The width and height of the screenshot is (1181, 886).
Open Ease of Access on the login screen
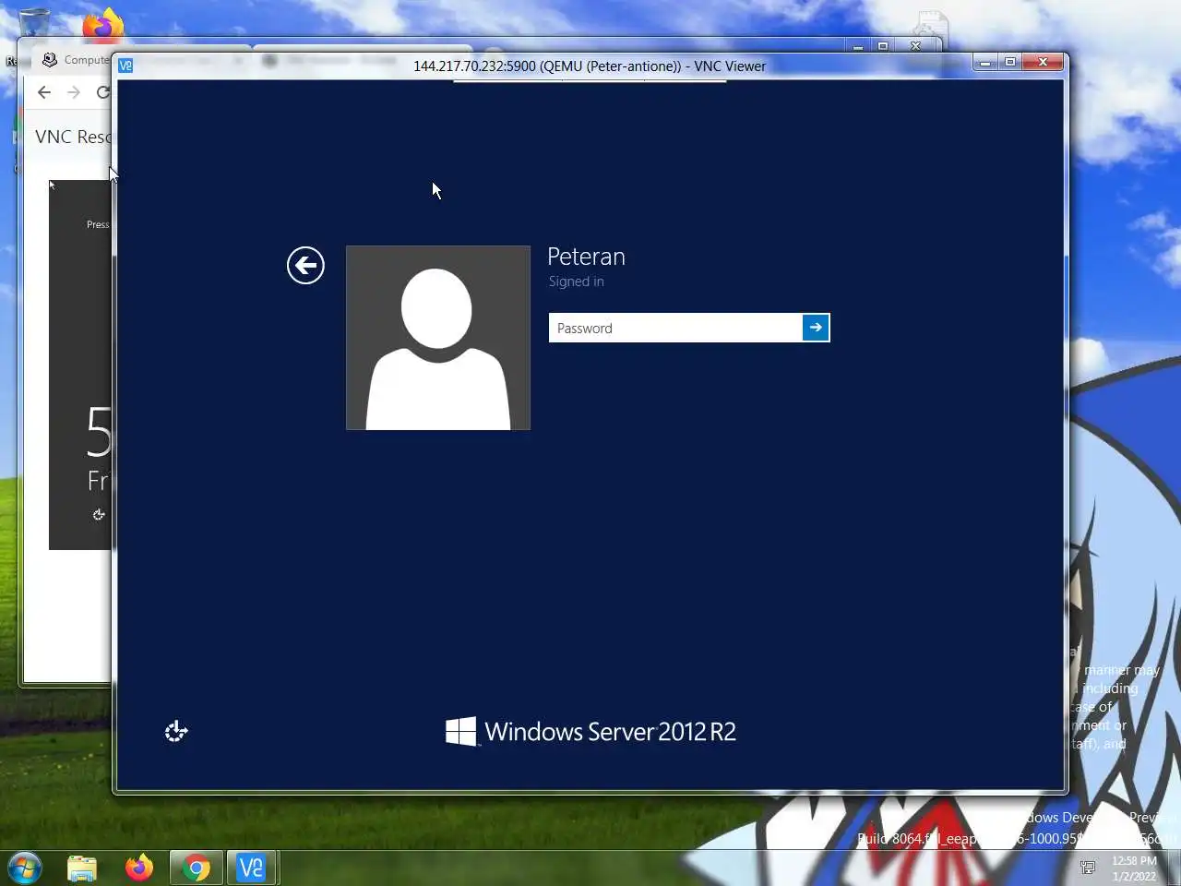176,732
